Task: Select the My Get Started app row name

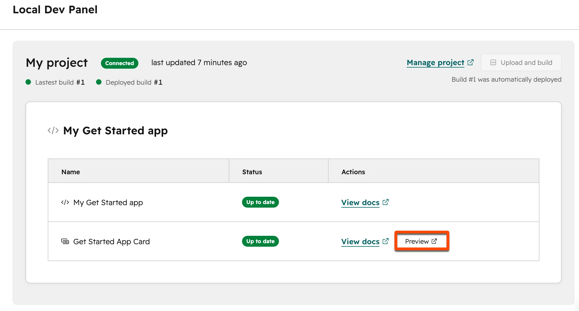Action: pos(108,203)
